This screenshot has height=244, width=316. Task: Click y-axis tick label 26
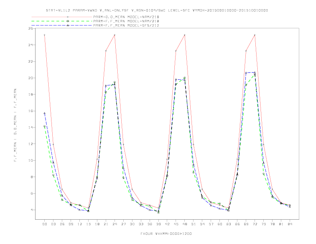(x=31, y=28)
